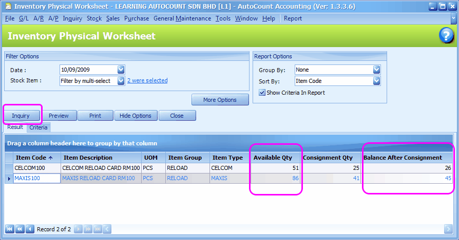The width and height of the screenshot is (459, 240).
Task: Select the MAXIS100 item code cell
Action: [x=37, y=178]
